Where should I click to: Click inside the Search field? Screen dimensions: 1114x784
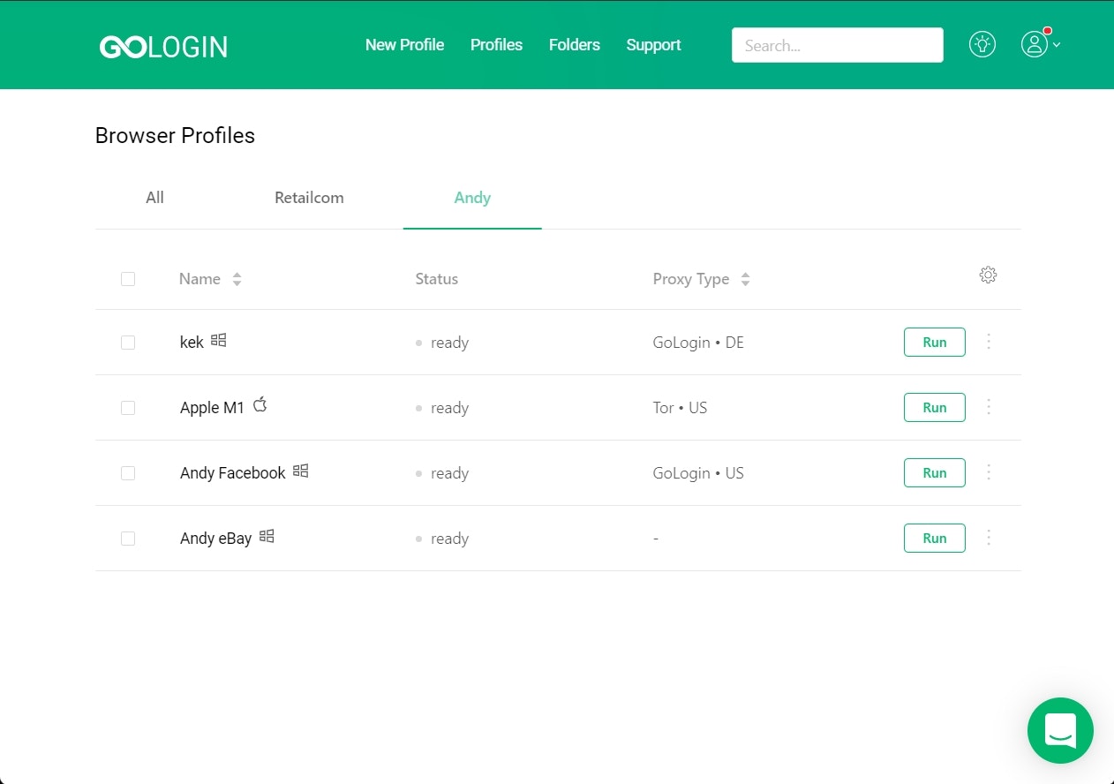837,45
